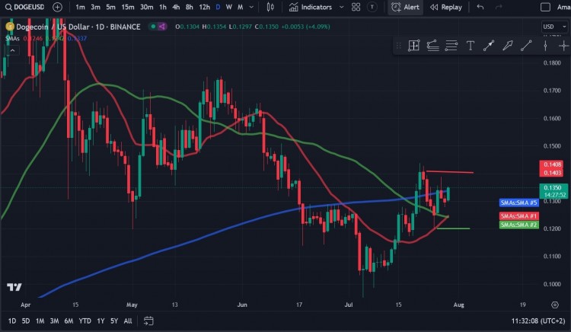571x332 pixels.
Task: Select the arrow drawing tool
Action: tap(507, 46)
